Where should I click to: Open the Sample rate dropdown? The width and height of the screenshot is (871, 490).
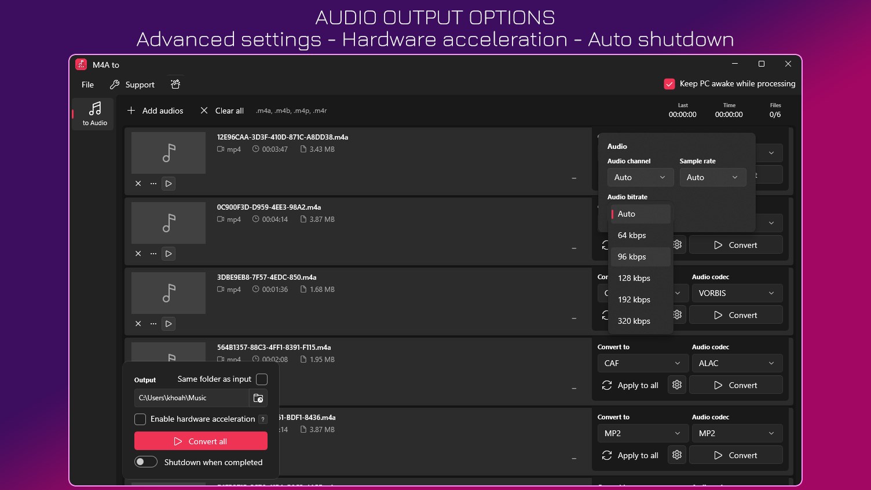pos(712,177)
